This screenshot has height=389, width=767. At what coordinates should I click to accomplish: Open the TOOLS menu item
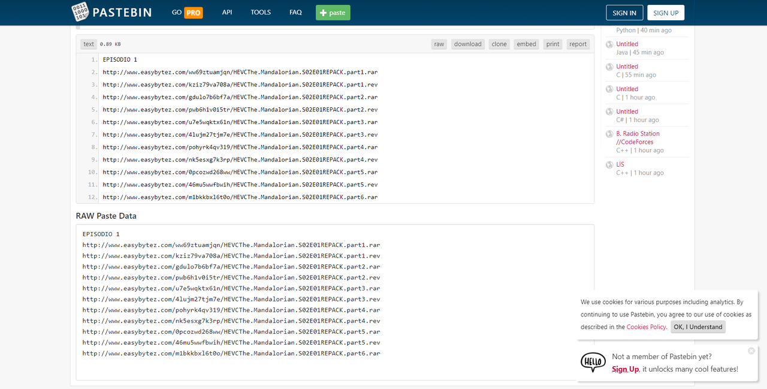point(261,12)
